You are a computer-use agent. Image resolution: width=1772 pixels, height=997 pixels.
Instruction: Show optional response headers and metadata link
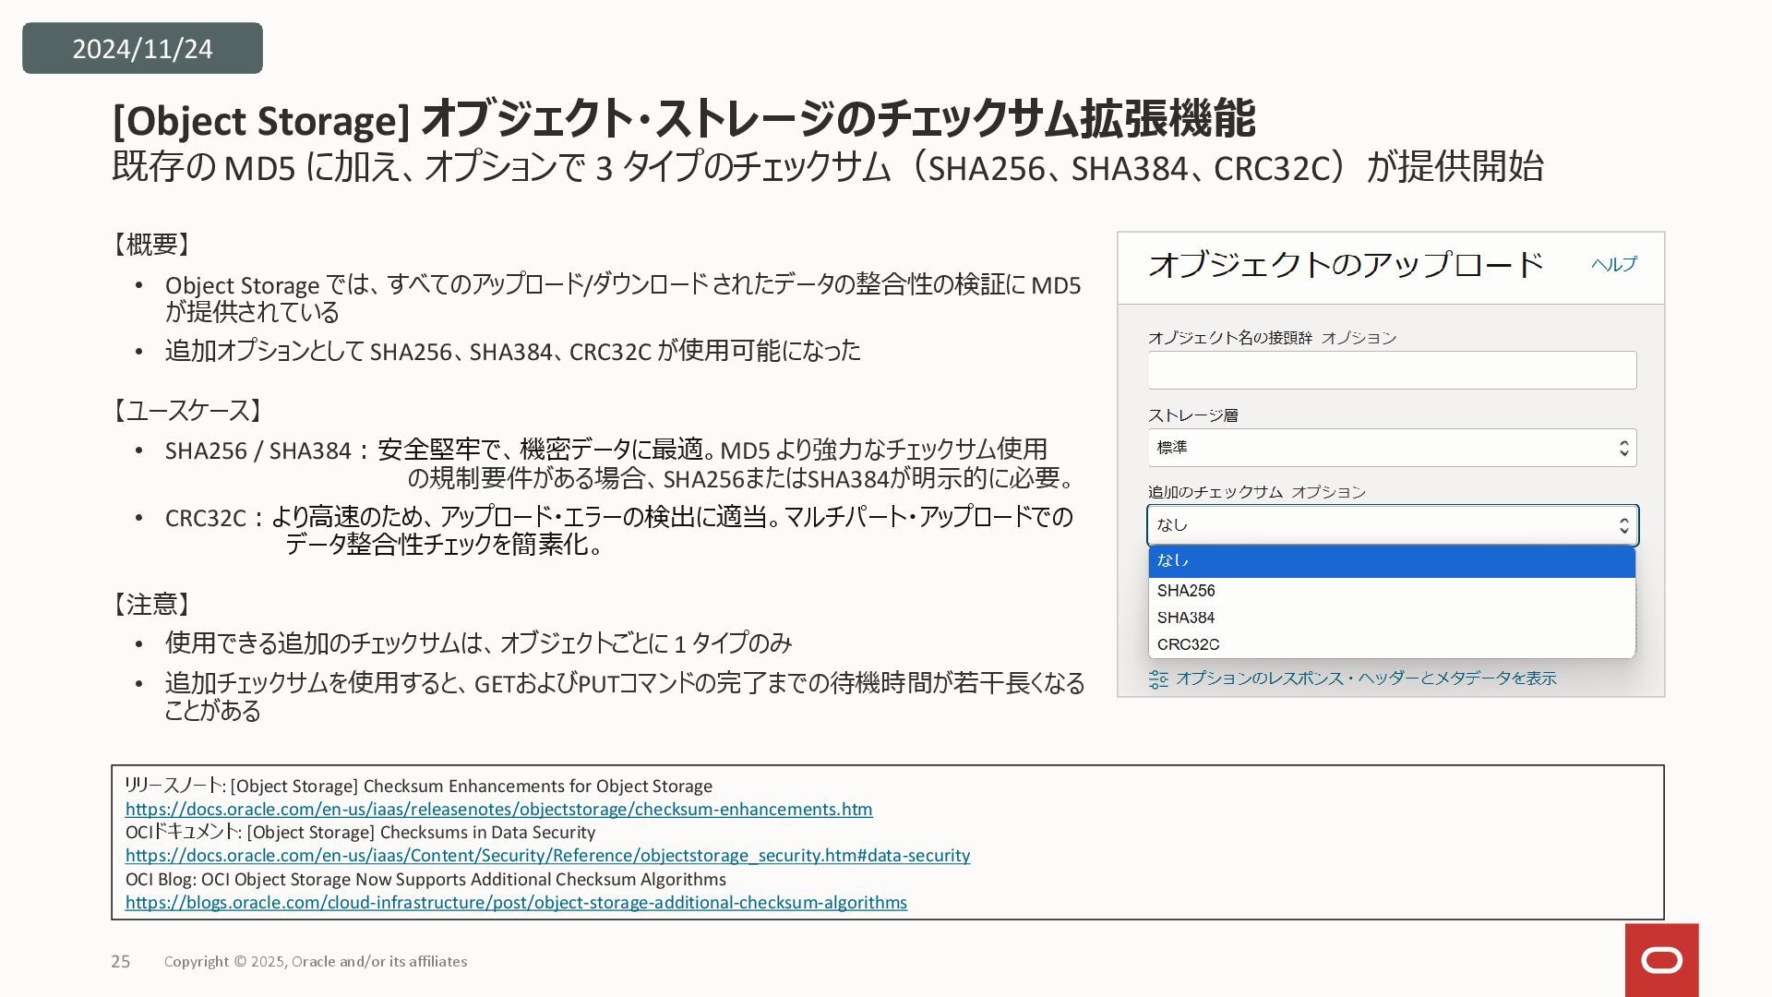coord(1365,679)
